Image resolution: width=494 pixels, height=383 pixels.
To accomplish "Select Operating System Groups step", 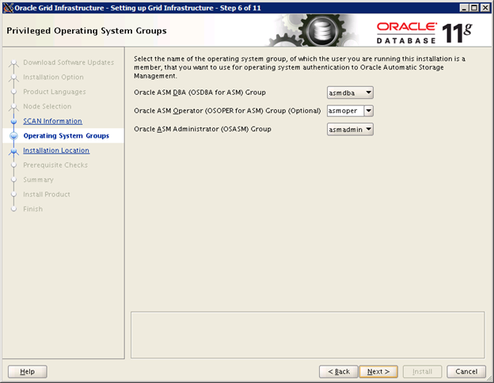I will pos(66,136).
